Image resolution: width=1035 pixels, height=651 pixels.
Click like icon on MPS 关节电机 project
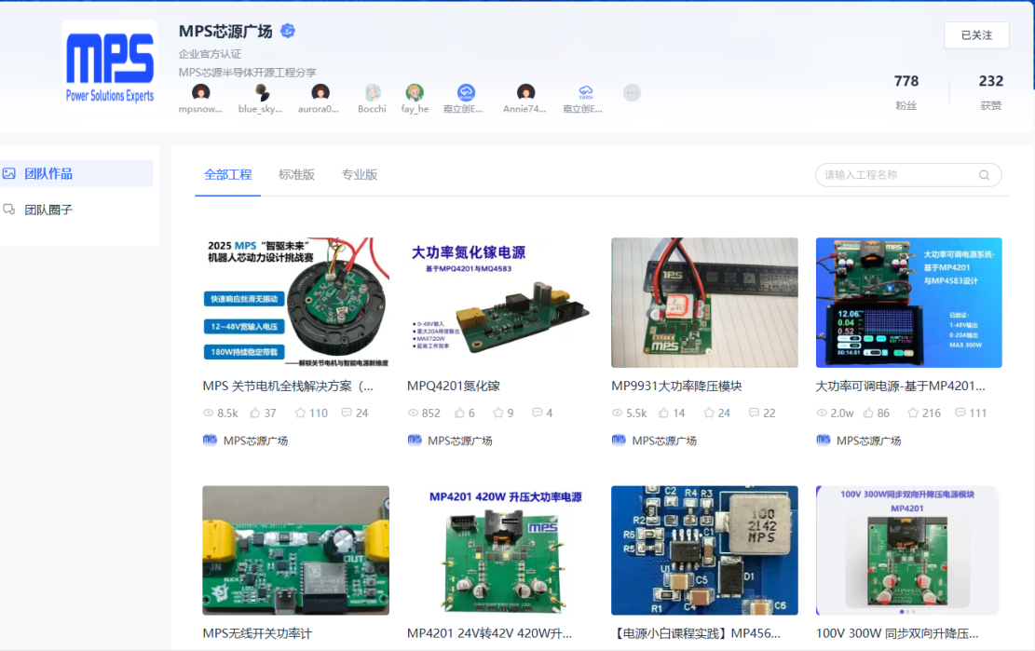pos(254,413)
